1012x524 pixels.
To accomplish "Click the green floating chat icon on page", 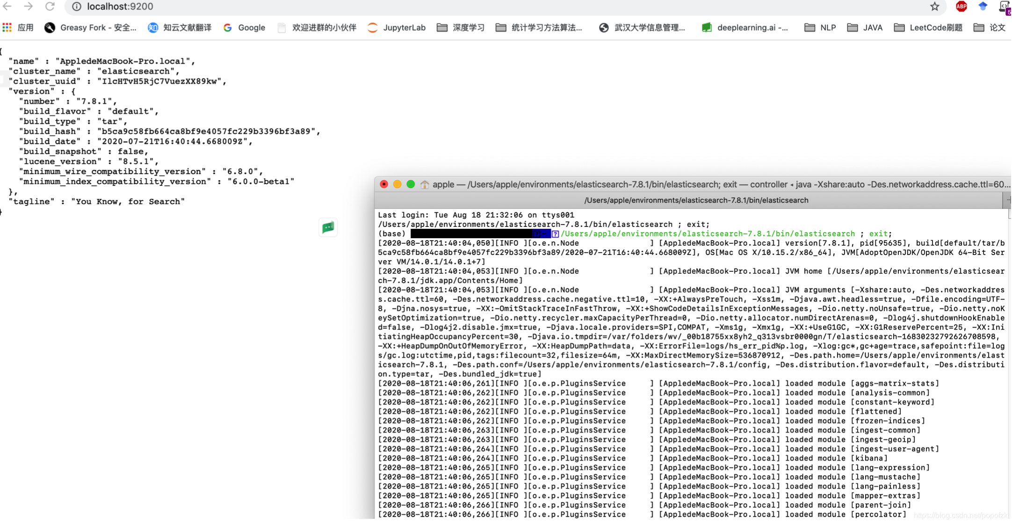I will pyautogui.click(x=328, y=227).
